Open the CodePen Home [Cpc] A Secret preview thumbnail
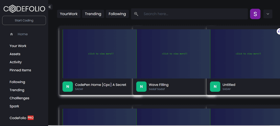 pos(99,54)
